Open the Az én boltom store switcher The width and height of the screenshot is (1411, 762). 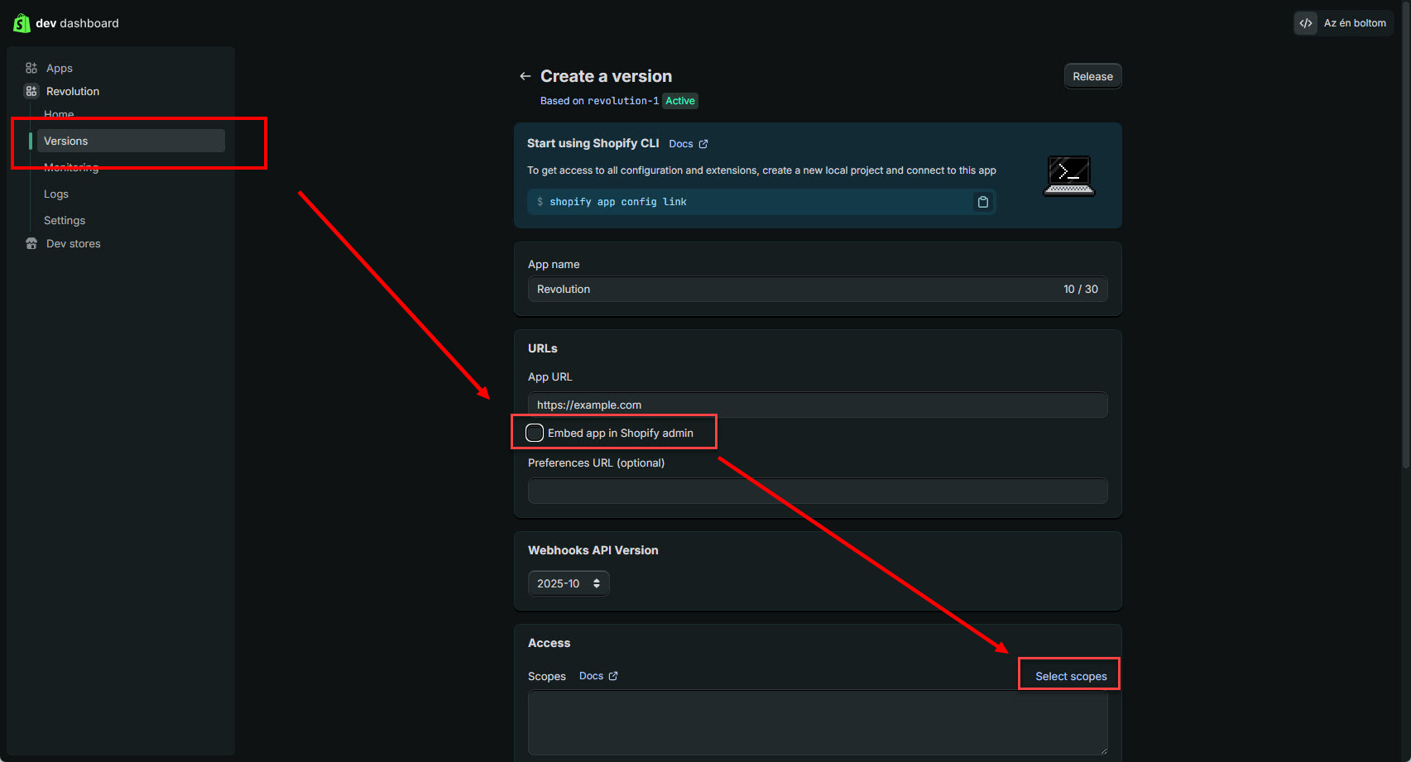pyautogui.click(x=1354, y=23)
